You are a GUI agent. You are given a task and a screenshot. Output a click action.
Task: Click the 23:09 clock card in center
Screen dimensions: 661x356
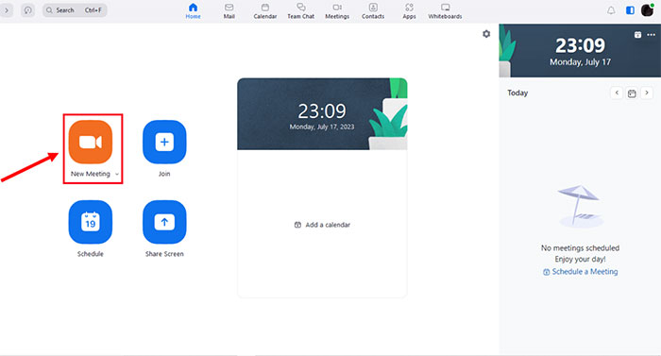coord(322,114)
